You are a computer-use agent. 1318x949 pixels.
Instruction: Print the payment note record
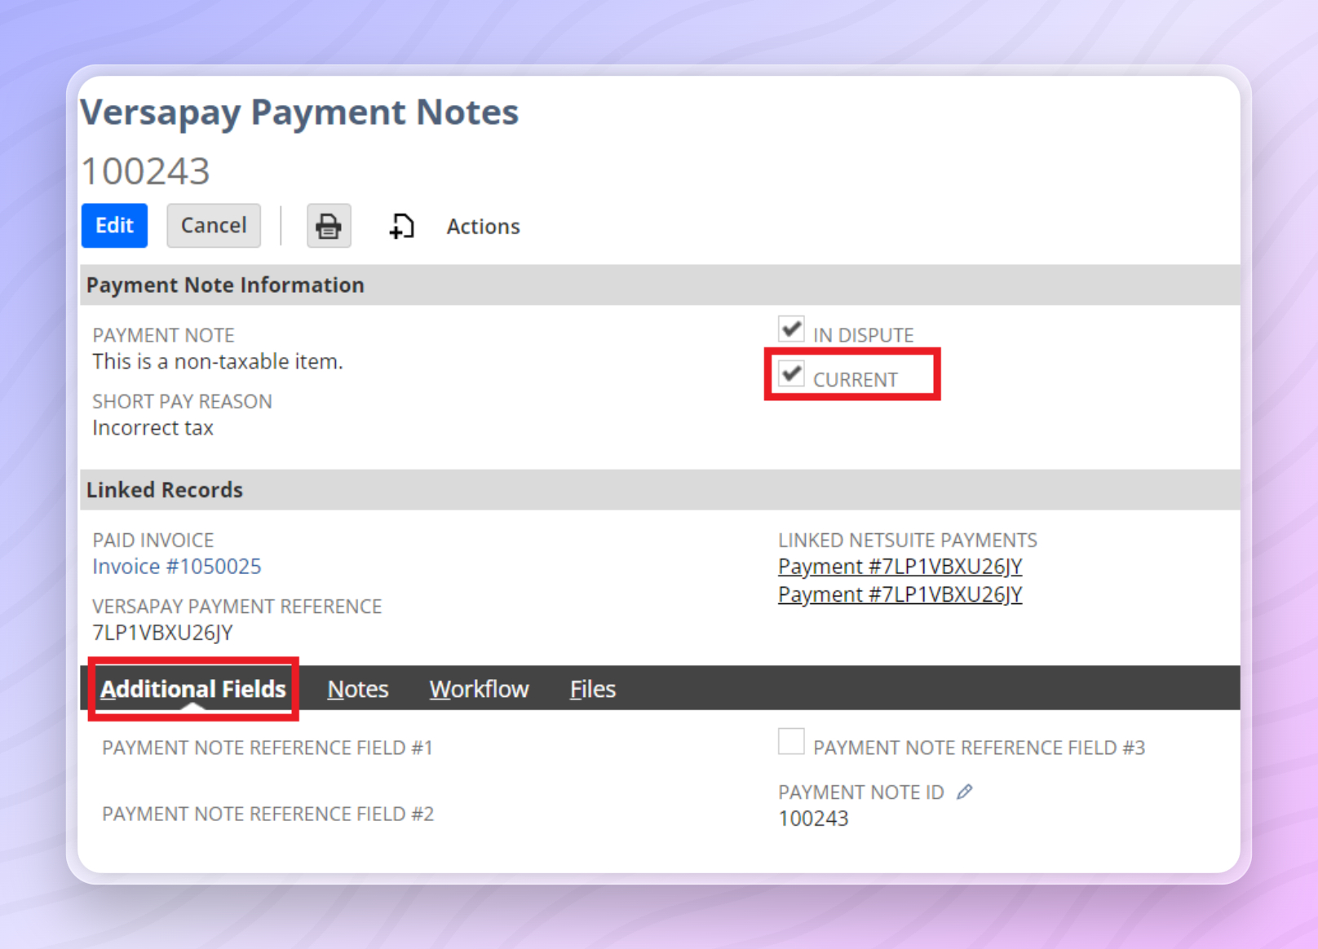[x=329, y=226]
